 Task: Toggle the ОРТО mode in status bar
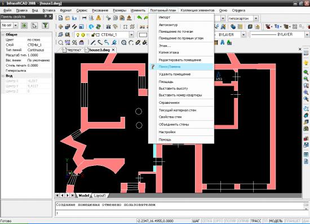[x=219, y=221]
